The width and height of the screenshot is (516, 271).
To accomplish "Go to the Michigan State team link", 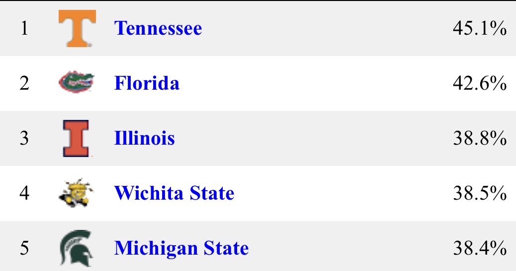I will tap(181, 247).
